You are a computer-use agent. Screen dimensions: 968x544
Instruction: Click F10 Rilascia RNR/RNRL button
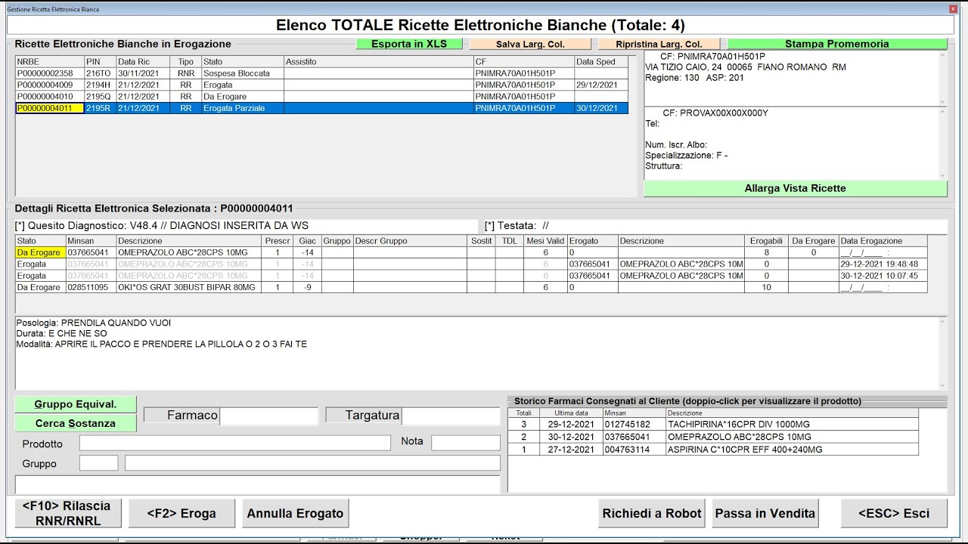click(x=67, y=513)
